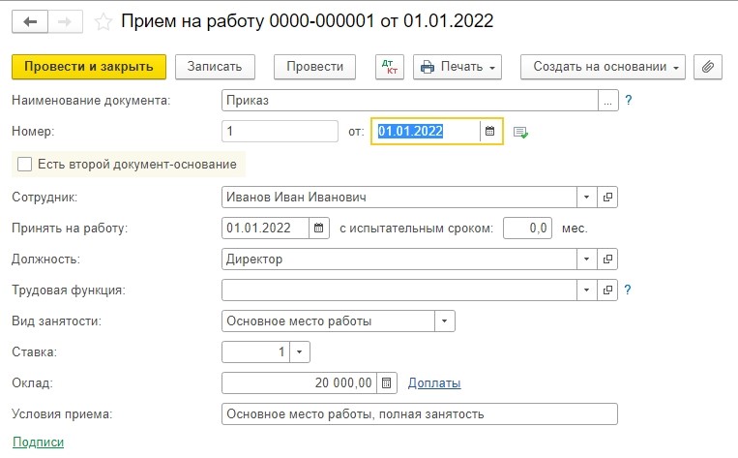
Task: Click the 'с испытательным сроком:' label
Action: click(416, 229)
